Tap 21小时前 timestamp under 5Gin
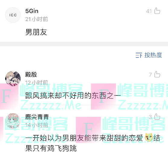 37,19
